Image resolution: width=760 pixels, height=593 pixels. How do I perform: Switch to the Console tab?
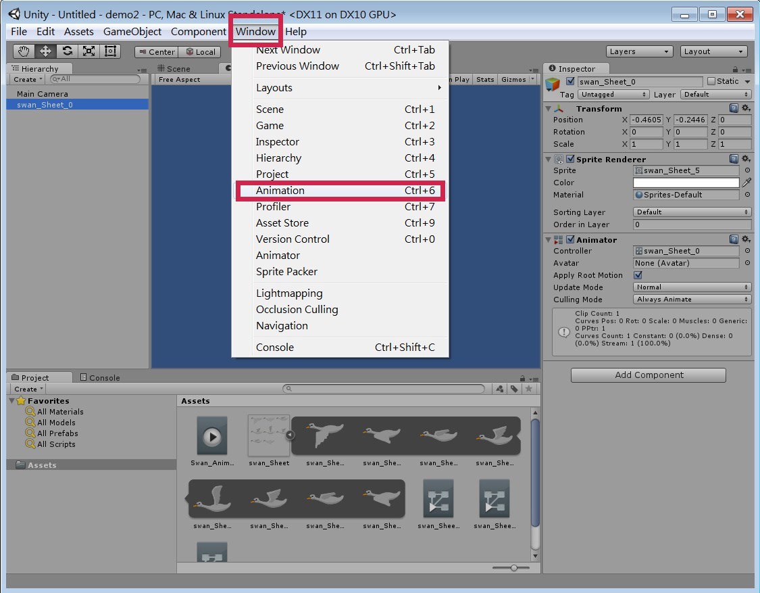99,377
